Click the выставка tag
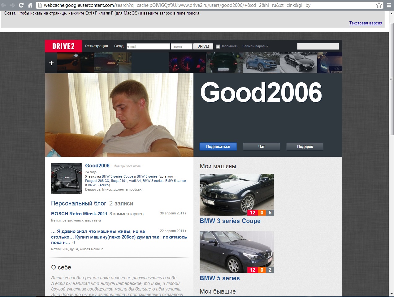Screen dimensions: 394x297 point(93,221)
